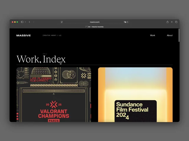Open the Work navigation link

coord(152,35)
